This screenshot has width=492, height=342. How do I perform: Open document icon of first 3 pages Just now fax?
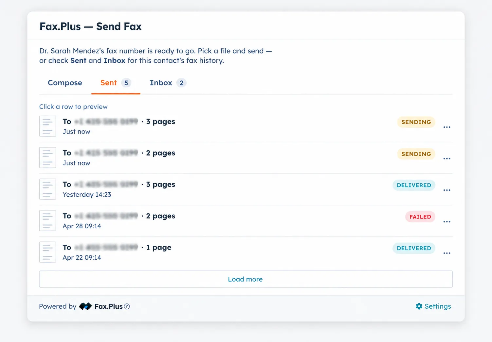pyautogui.click(x=47, y=126)
